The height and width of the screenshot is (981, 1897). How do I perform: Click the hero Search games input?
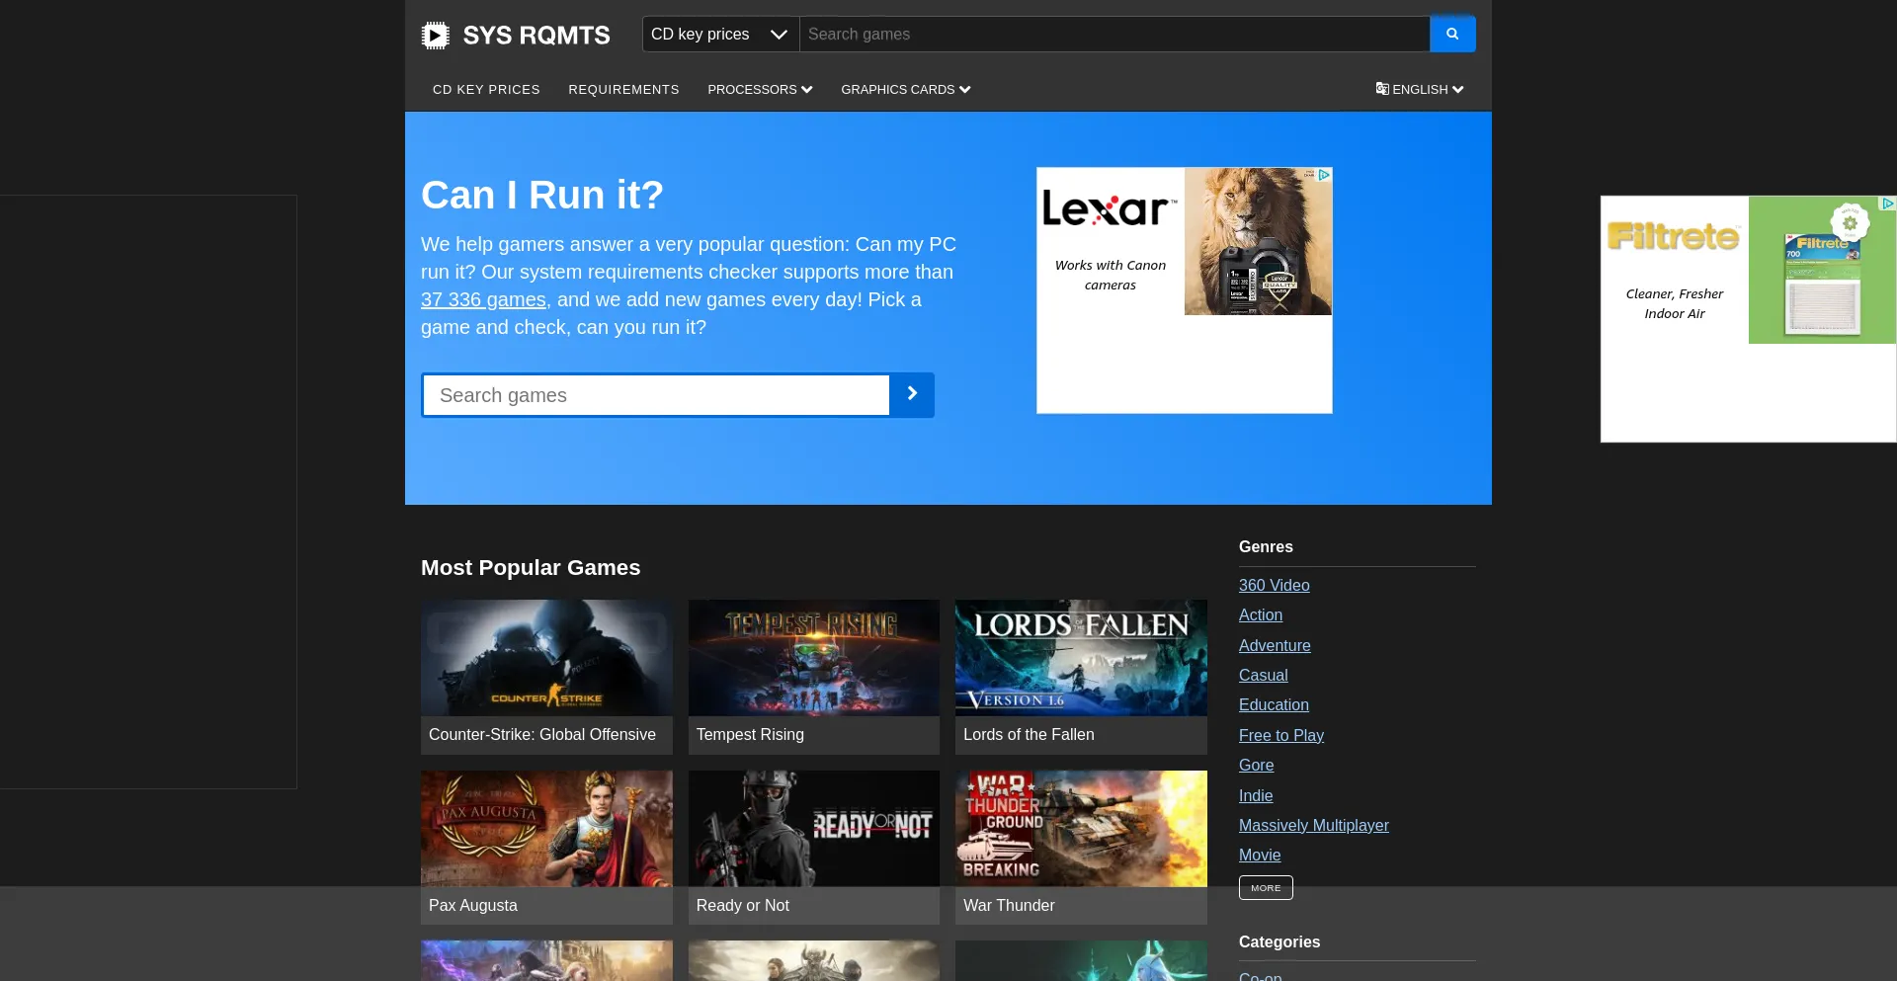[x=656, y=395]
